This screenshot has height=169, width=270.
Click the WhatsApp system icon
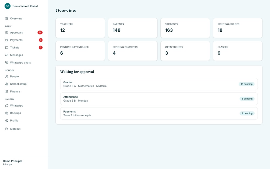pos(7,105)
